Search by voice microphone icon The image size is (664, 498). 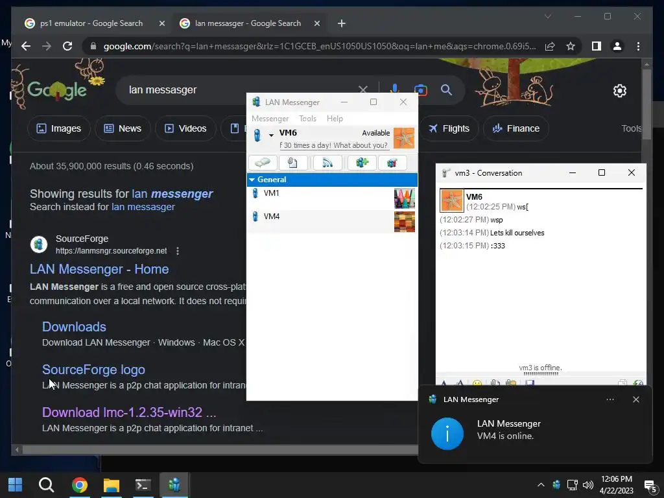point(394,89)
